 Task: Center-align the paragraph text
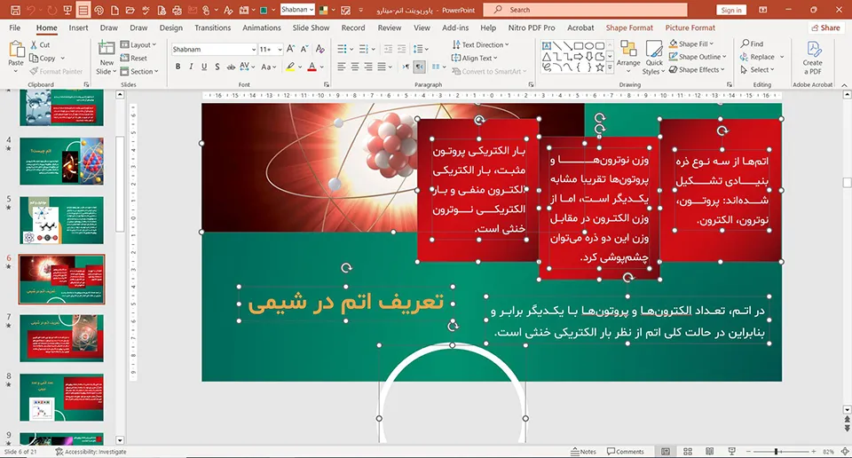355,67
